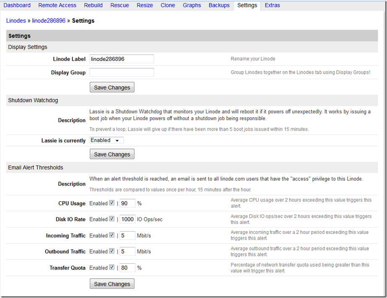
Task: Click the Transfer Quota percent field
Action: pos(127,268)
